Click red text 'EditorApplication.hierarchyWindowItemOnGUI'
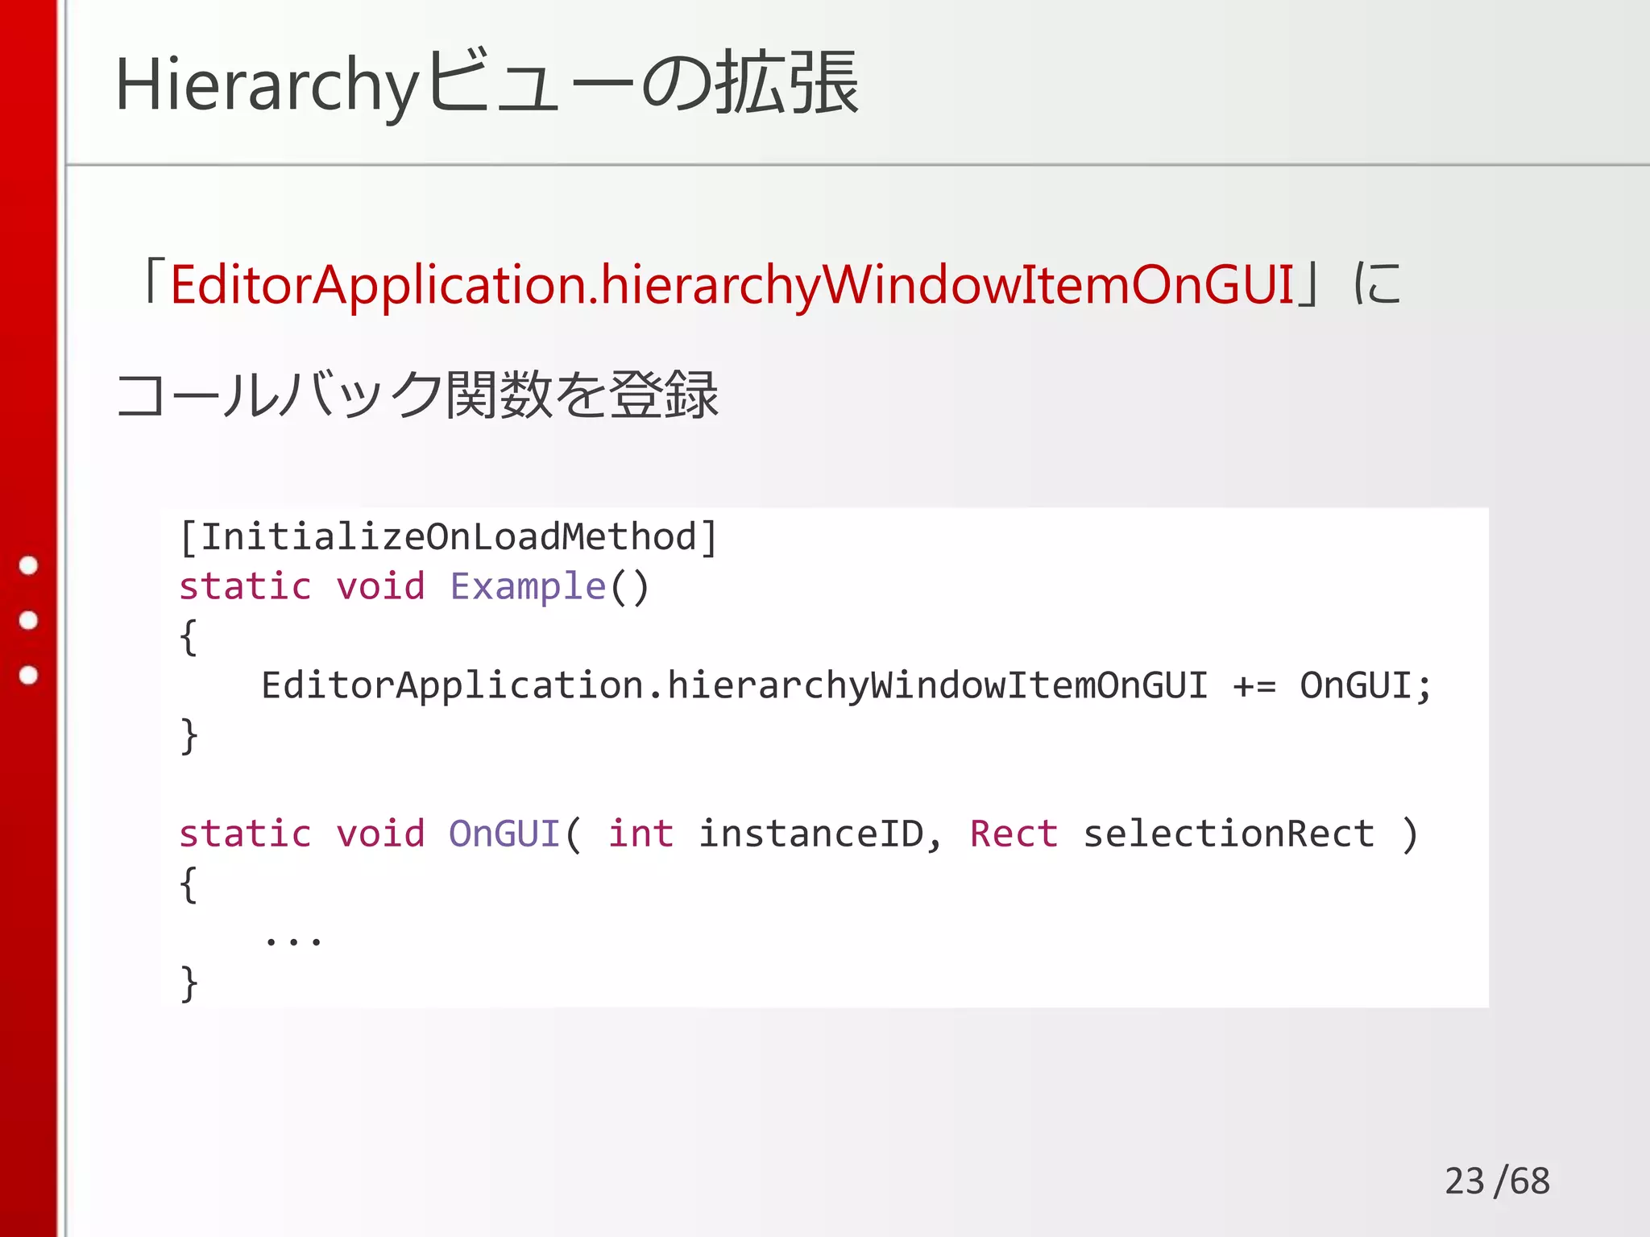Screen dimensions: 1650x1237 [x=732, y=284]
